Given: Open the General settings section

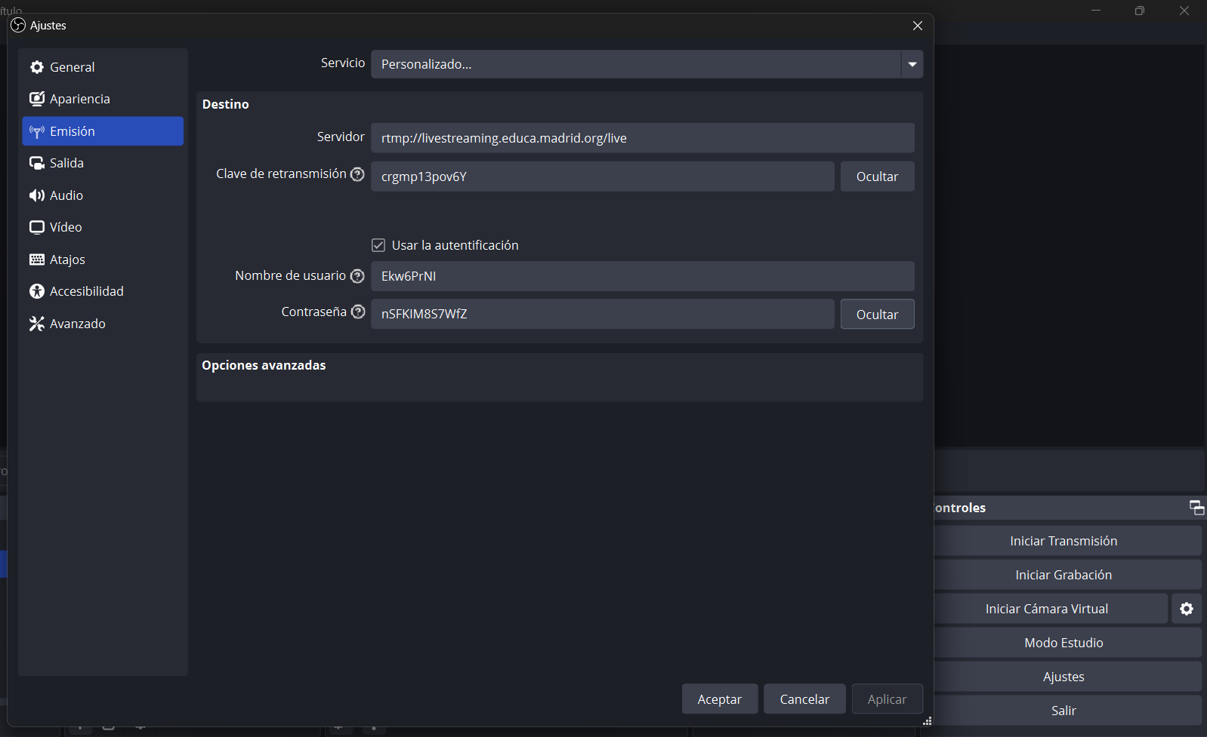Looking at the screenshot, I should pyautogui.click(x=103, y=67).
